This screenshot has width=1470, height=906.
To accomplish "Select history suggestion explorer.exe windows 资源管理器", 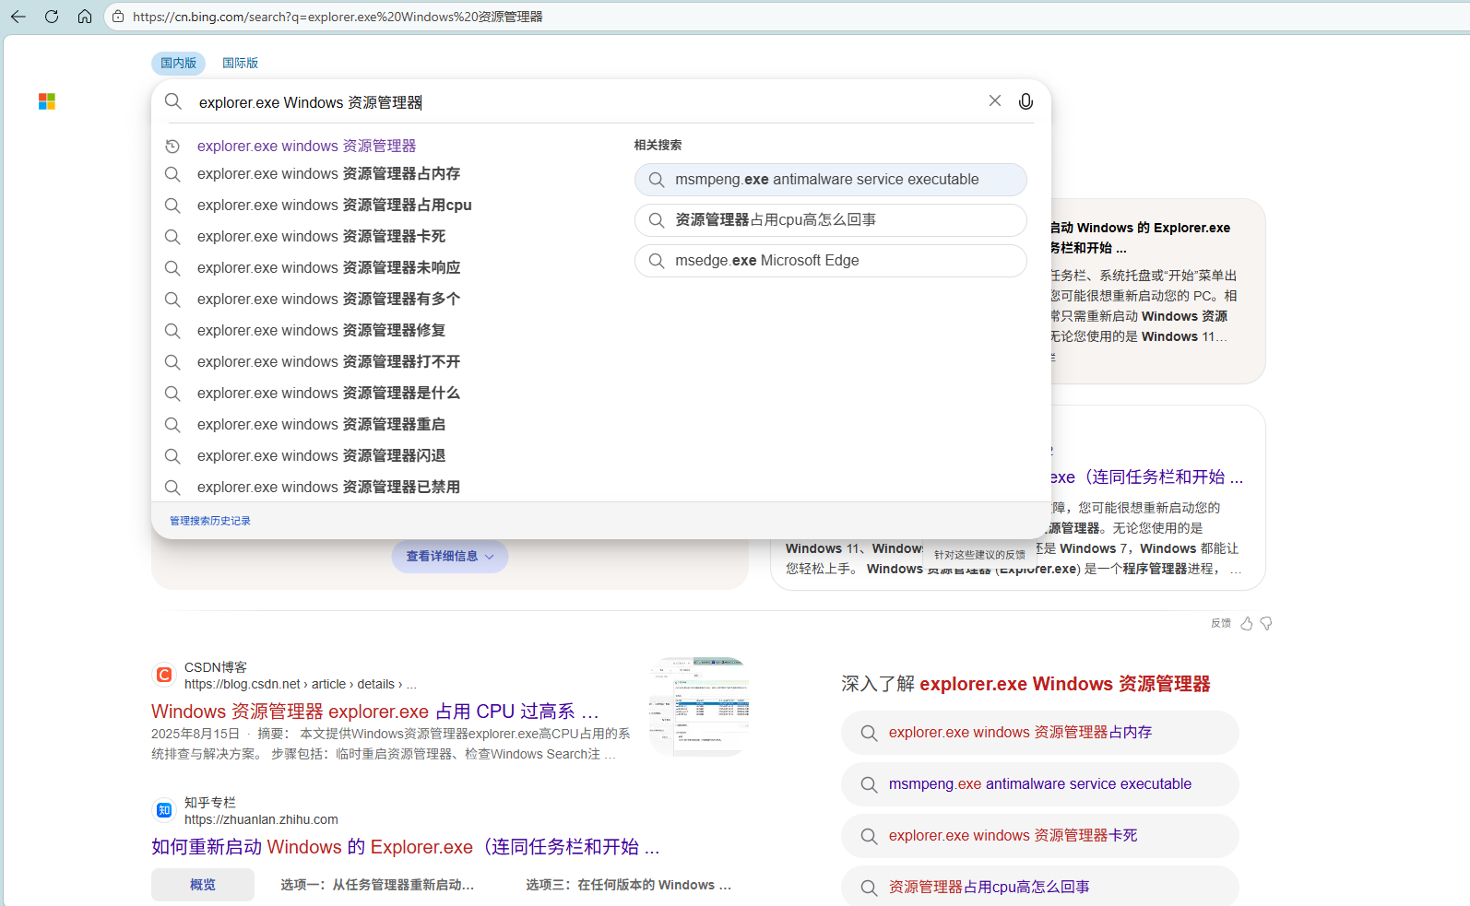I will pos(306,146).
